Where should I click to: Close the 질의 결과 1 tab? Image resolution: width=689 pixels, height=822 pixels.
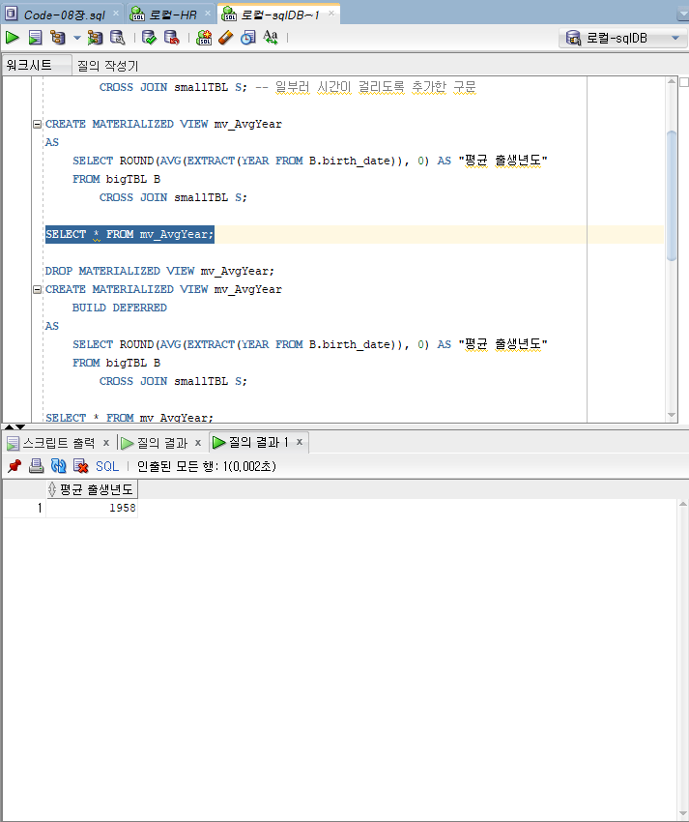(300, 443)
